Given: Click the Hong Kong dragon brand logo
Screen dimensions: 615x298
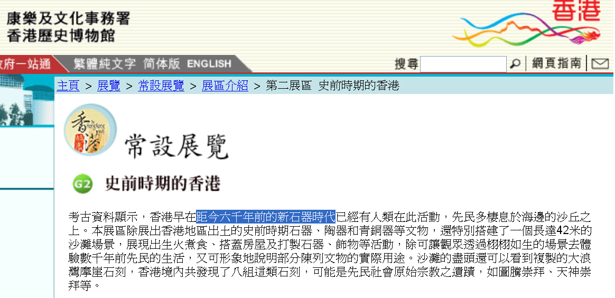Looking at the screenshot, I should 527,23.
